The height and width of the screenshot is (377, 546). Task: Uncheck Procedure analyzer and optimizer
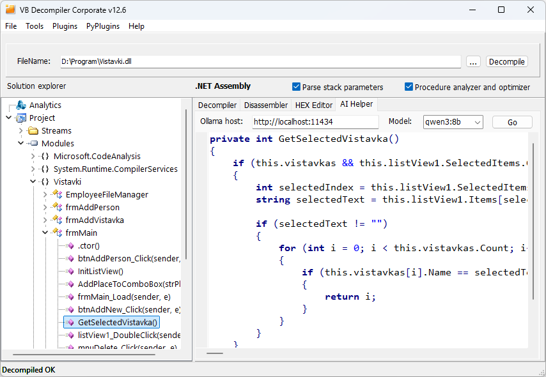click(x=409, y=87)
